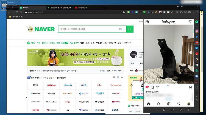Share the cat post via send icon
Screen dimensions: 206x115
[x=157, y=87]
